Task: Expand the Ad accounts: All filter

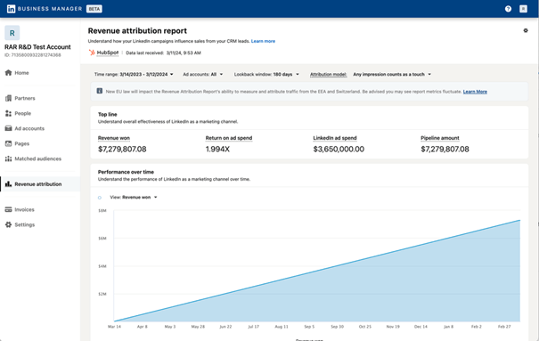Action: [203, 74]
